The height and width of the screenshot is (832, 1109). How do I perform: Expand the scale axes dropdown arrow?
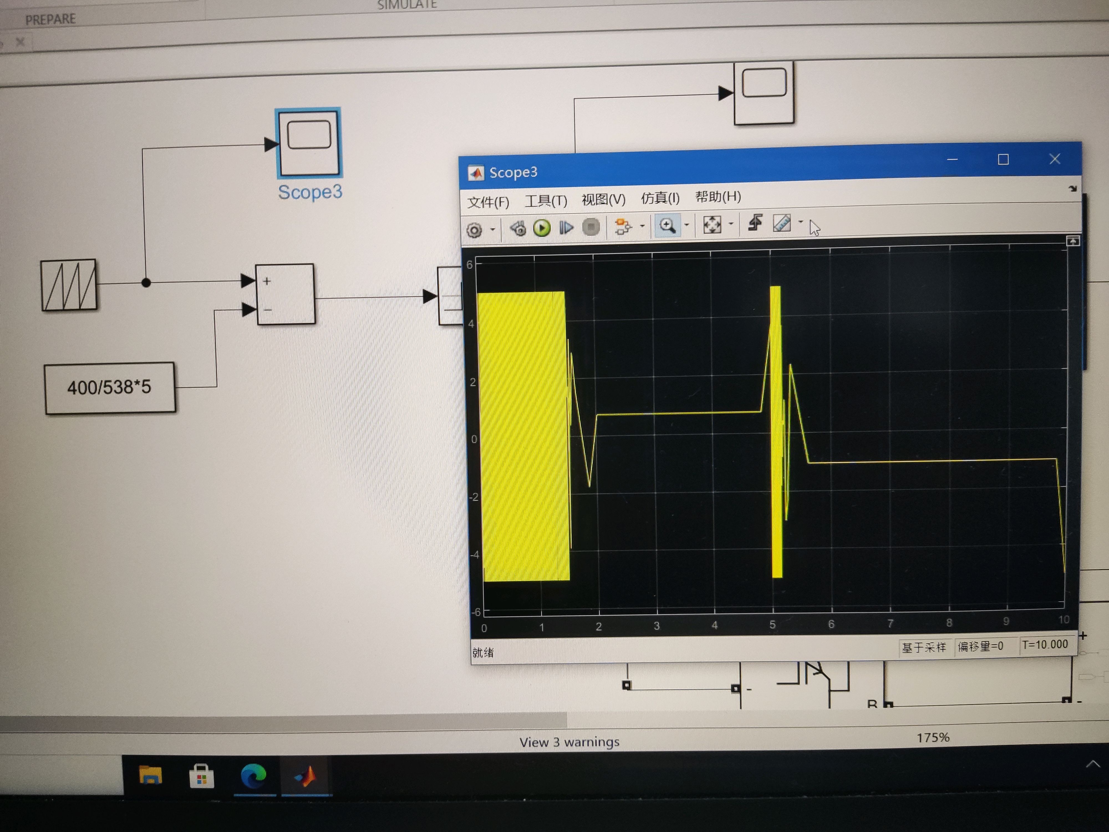[731, 223]
